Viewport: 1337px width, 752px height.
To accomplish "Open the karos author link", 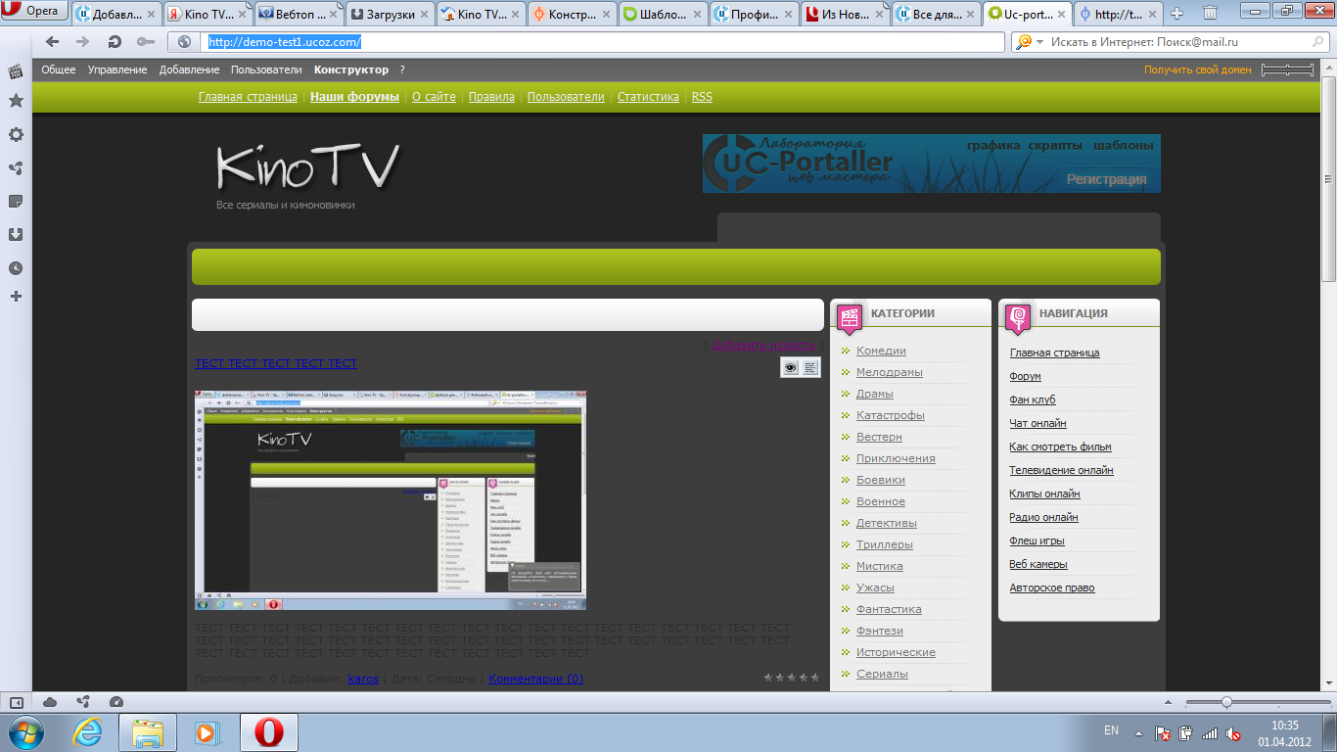I will click(x=363, y=679).
